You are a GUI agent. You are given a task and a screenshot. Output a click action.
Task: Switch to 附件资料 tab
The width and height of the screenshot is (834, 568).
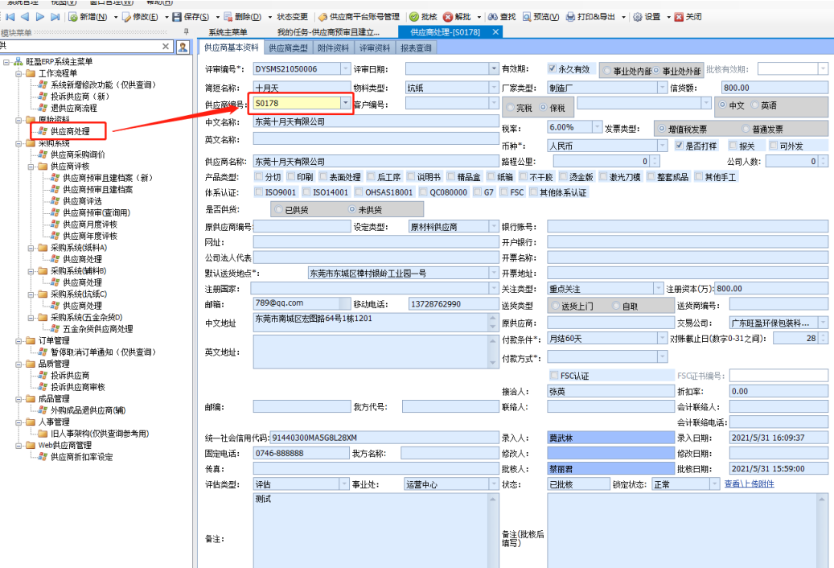coord(333,47)
